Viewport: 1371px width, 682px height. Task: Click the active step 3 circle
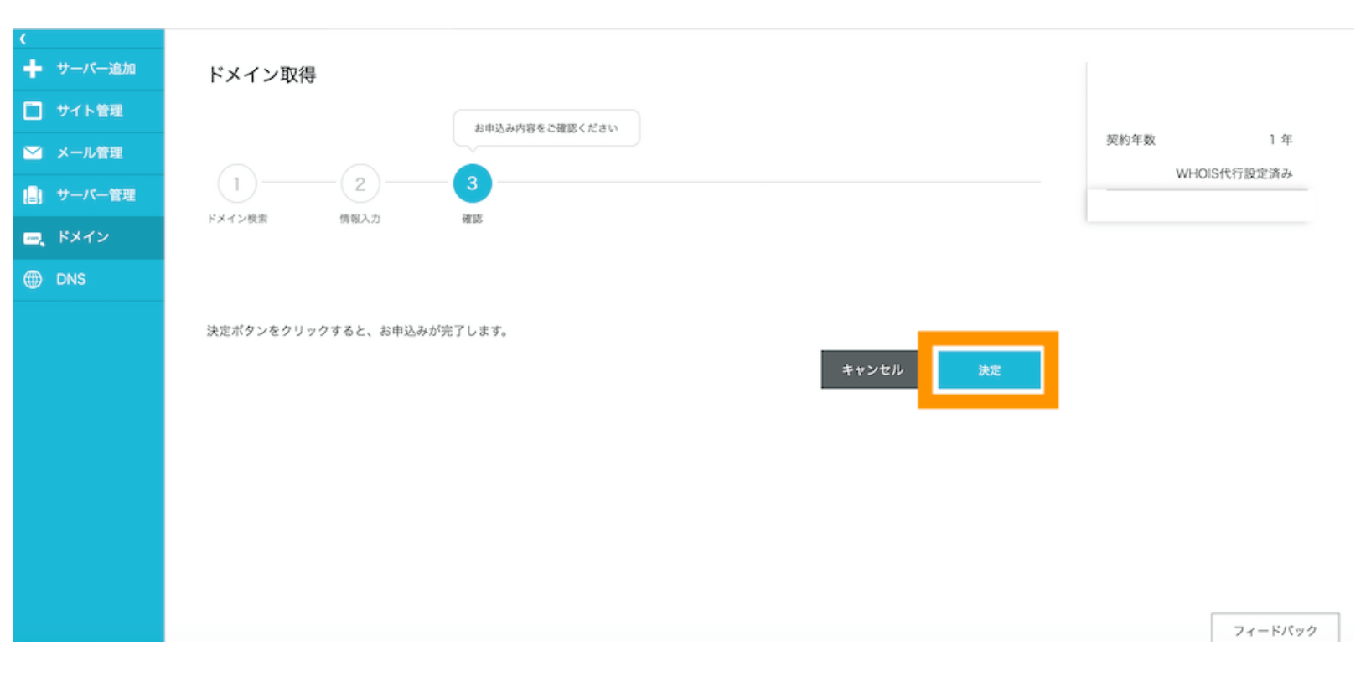[x=473, y=183]
